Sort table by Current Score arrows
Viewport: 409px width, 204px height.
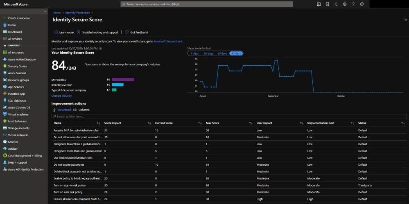pyautogui.click(x=200, y=123)
